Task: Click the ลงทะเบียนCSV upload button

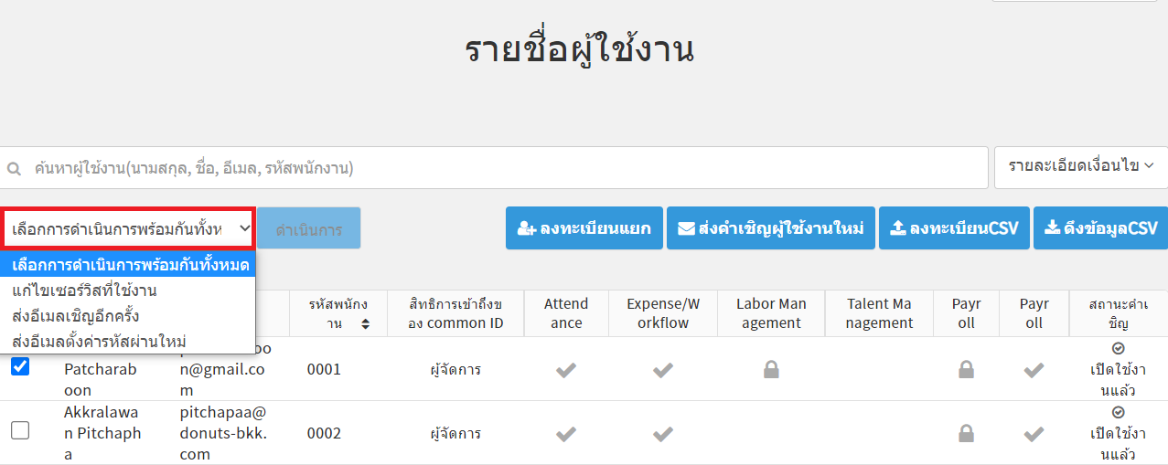Action: tap(954, 228)
